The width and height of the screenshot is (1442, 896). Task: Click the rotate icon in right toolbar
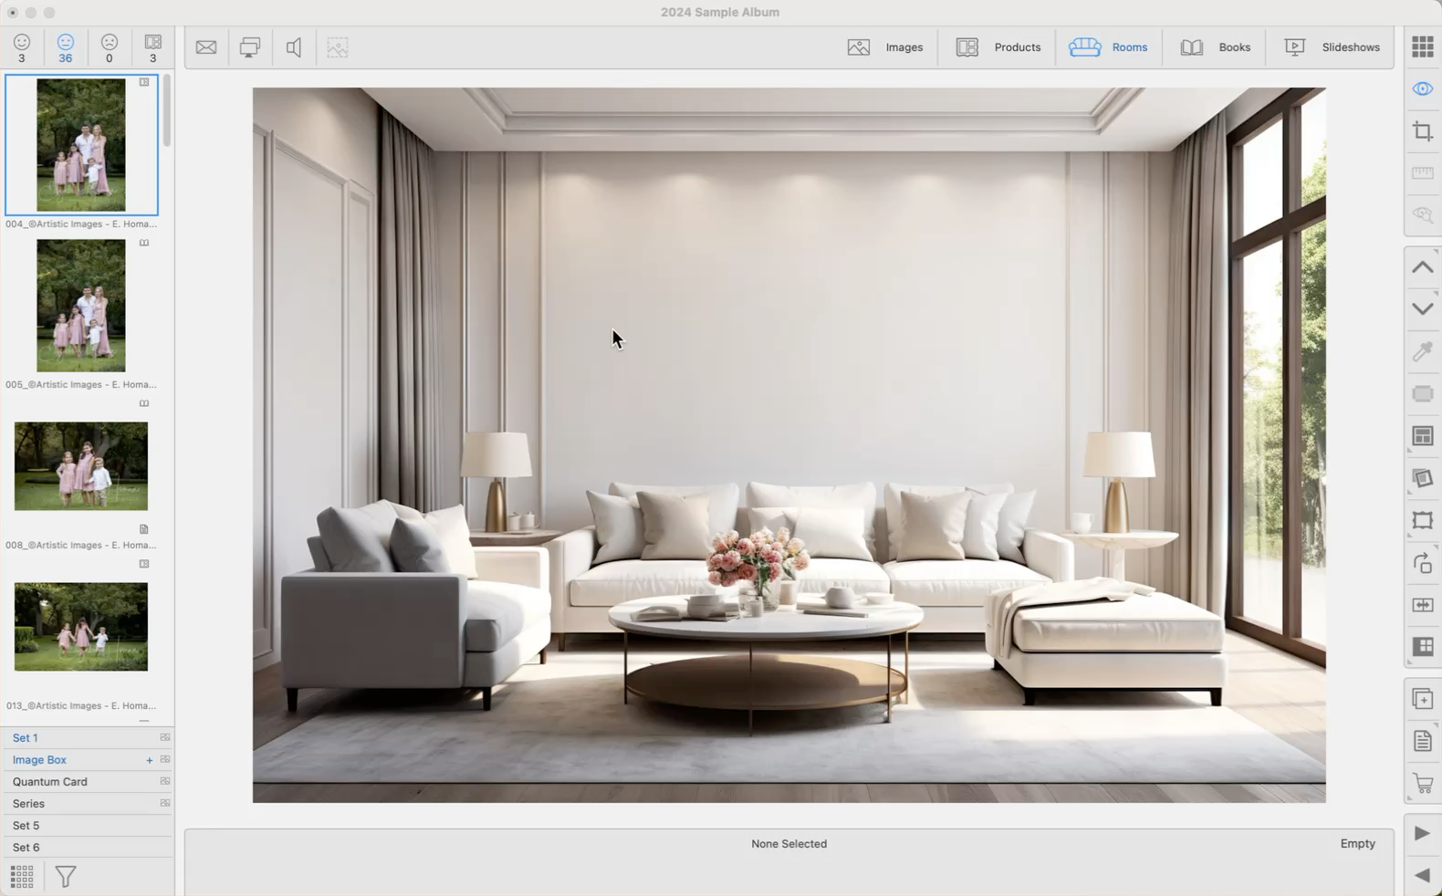pos(1422,563)
